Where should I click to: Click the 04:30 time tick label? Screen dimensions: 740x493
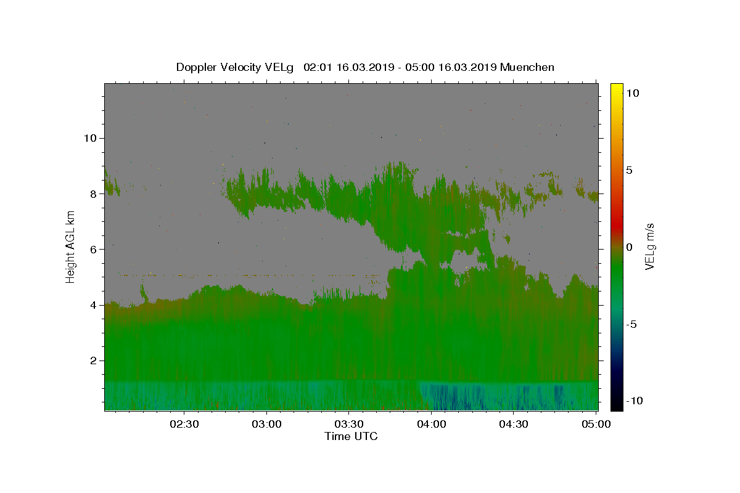[513, 424]
